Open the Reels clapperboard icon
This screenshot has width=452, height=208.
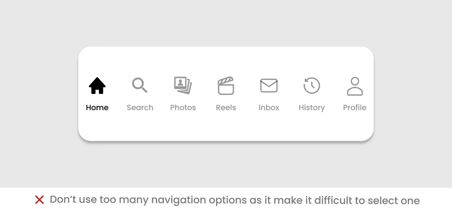point(226,86)
